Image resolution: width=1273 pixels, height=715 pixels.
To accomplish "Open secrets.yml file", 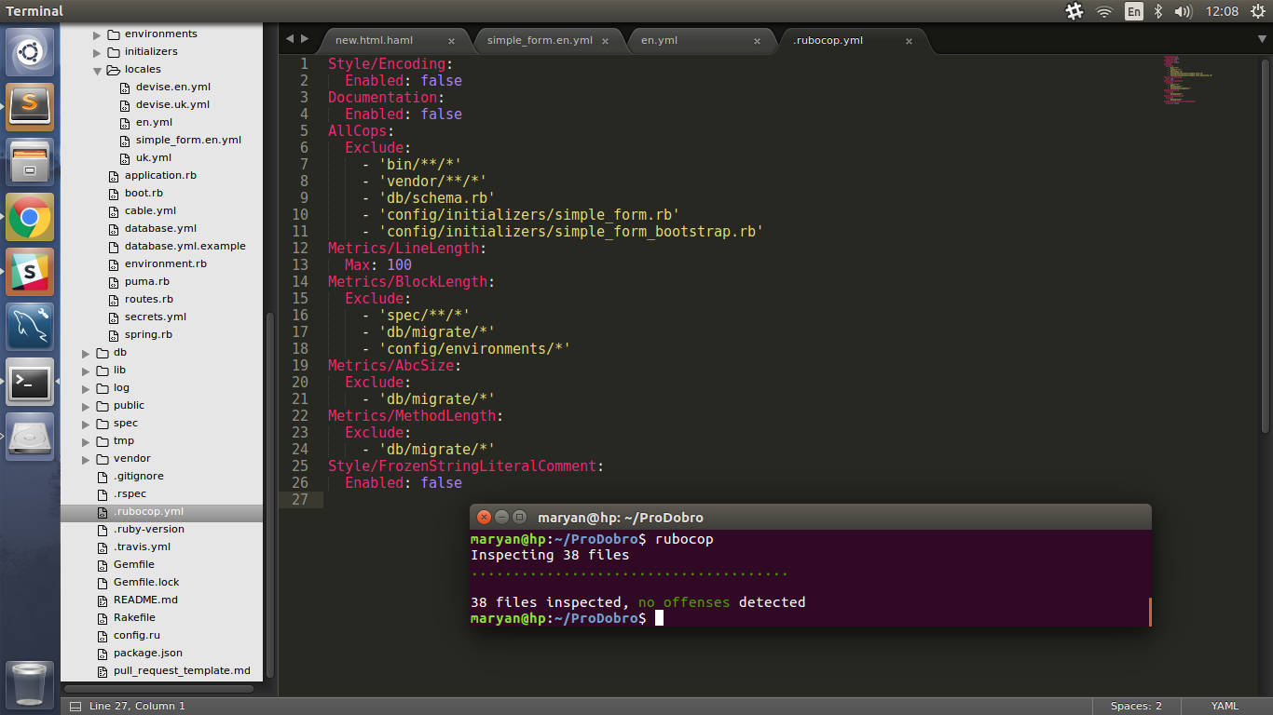I will click(156, 317).
